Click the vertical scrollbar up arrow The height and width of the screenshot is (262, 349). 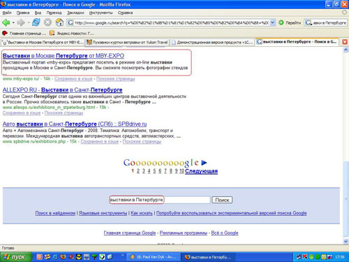click(346, 50)
